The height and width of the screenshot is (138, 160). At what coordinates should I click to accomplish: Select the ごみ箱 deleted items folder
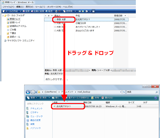click(11, 30)
